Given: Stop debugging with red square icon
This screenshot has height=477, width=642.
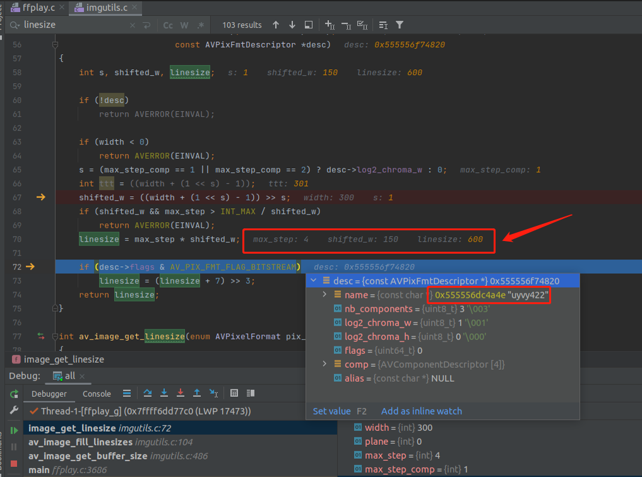Looking at the screenshot, I should point(14,463).
